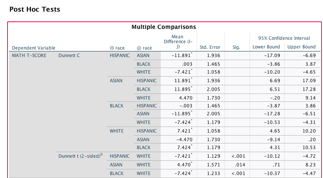Select the upper bound -4.65 cell
The image size is (323, 178).
coord(309,72)
